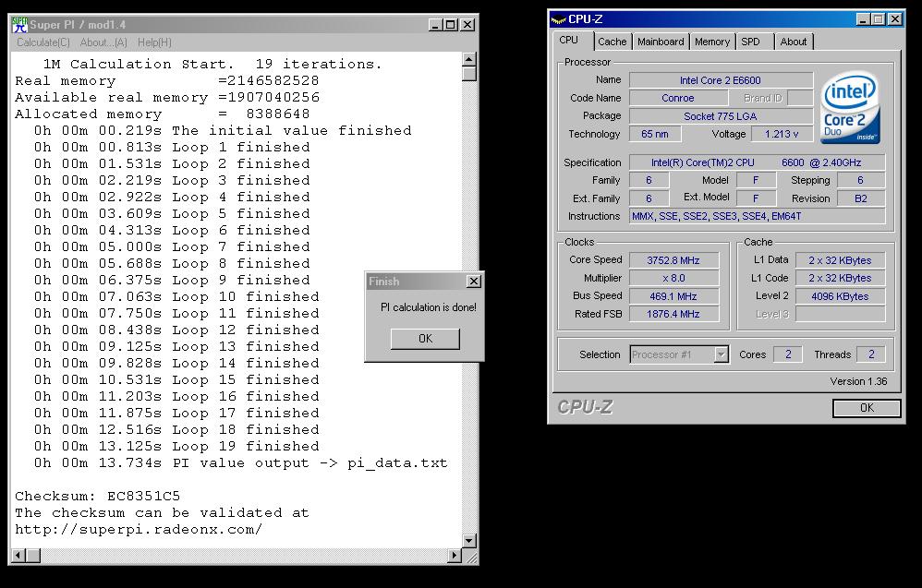Click the CPU-Z title bar icon
The image size is (922, 588).
pos(558,19)
